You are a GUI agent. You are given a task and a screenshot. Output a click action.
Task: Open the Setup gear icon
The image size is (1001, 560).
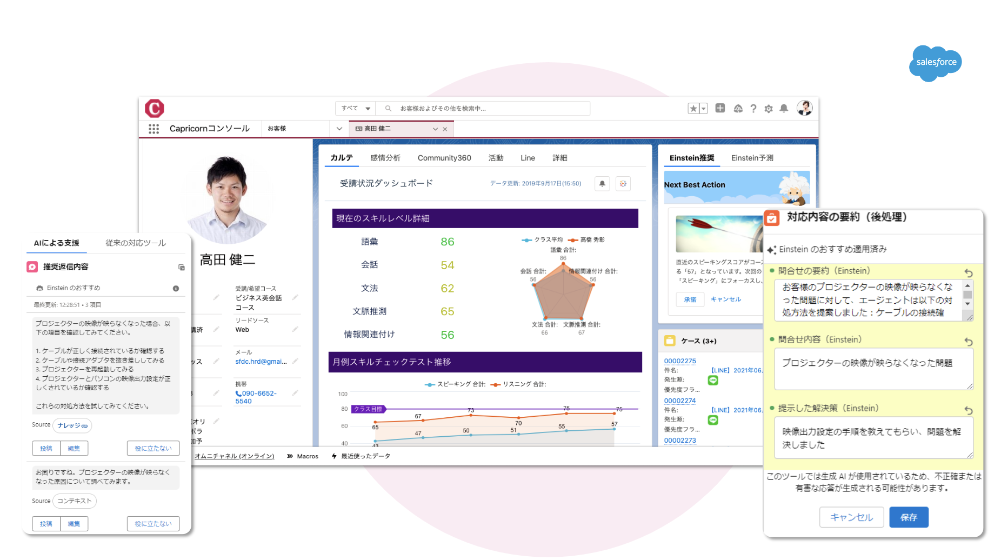[768, 108]
